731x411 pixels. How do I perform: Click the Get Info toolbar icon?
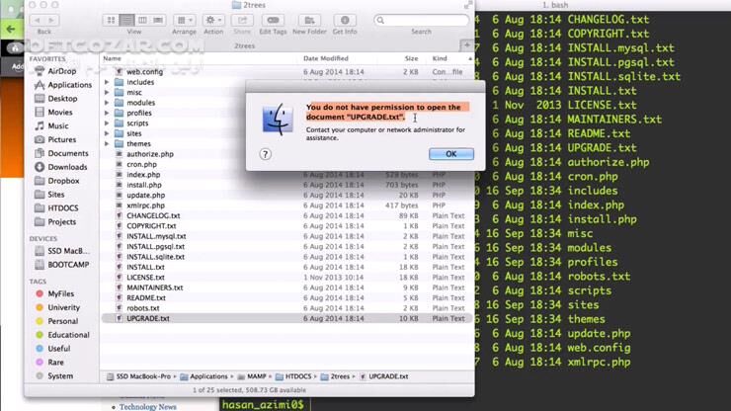point(344,20)
